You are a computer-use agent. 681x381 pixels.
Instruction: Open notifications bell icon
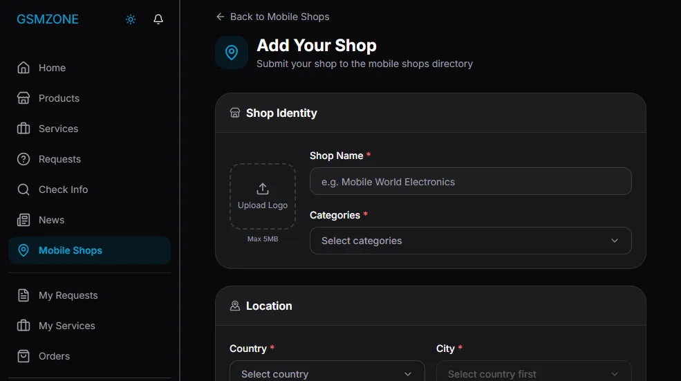[x=158, y=19]
